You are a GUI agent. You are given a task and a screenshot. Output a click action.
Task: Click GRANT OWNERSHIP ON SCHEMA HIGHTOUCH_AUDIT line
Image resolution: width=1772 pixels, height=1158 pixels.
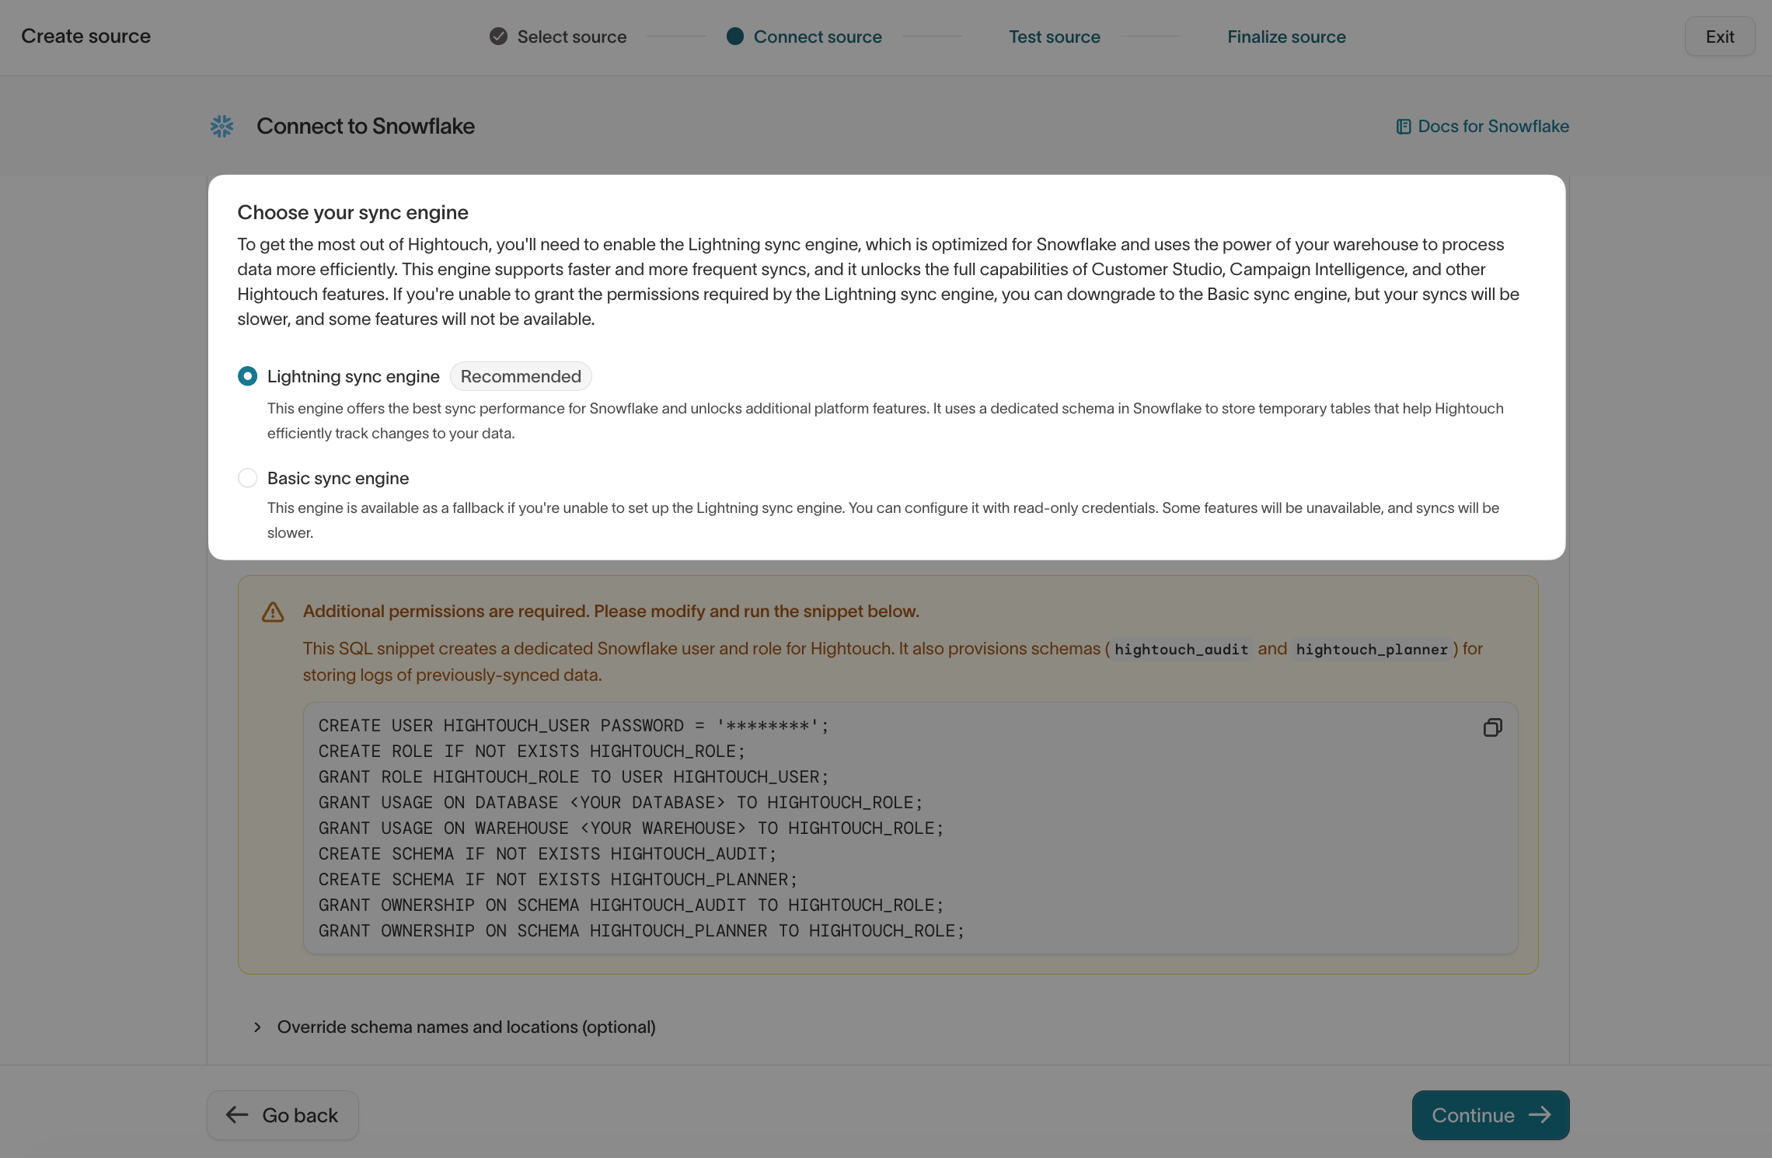click(x=631, y=905)
